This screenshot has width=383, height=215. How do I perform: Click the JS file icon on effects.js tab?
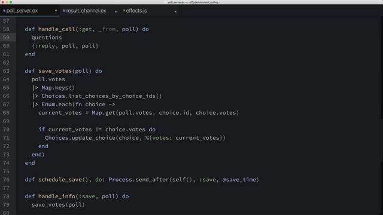(124, 11)
